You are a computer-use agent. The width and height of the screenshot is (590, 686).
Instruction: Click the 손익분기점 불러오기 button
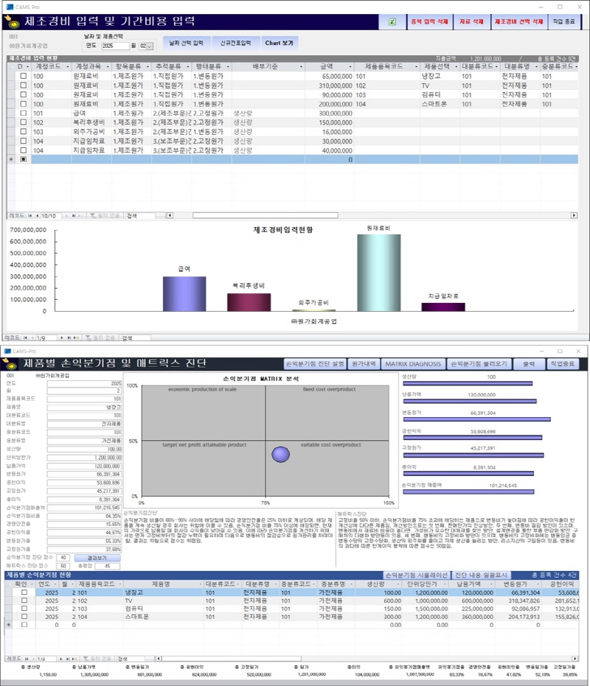click(x=479, y=364)
